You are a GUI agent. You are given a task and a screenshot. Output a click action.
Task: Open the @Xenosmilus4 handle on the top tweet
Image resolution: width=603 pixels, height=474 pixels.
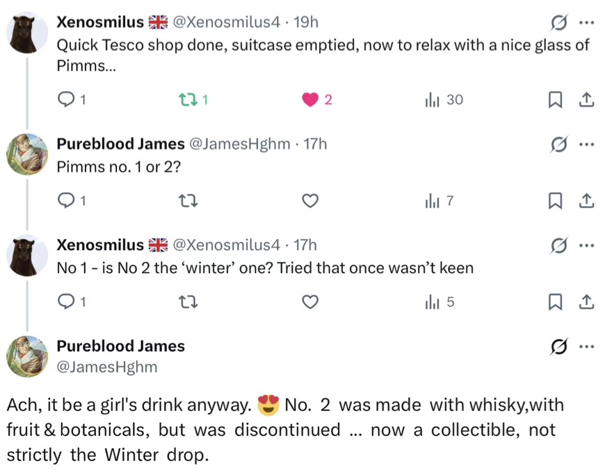225,22
